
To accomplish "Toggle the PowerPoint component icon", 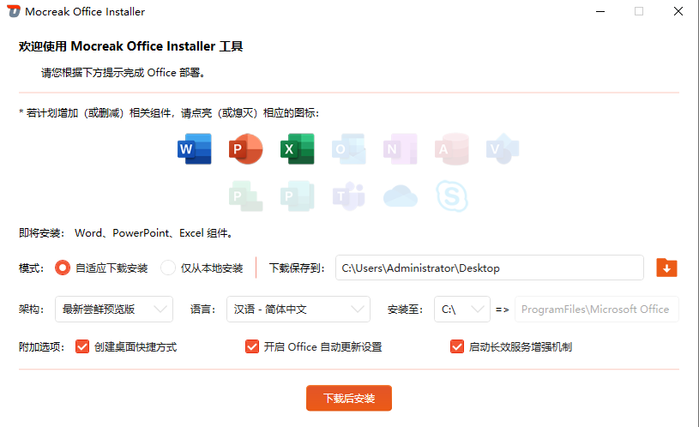I will (x=245, y=149).
